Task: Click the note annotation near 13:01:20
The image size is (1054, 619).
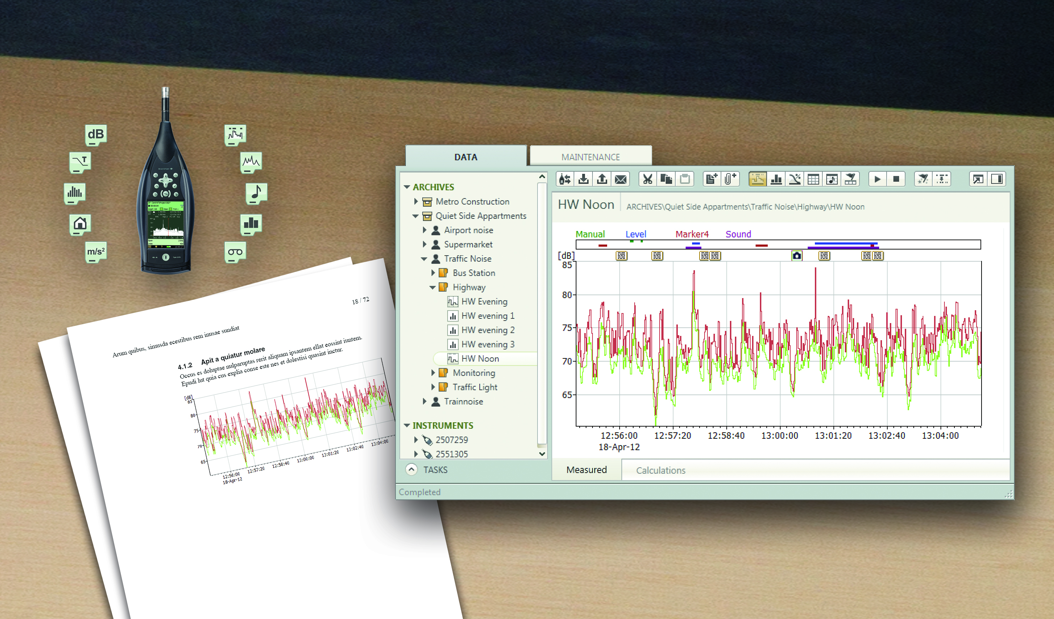Action: (824, 256)
